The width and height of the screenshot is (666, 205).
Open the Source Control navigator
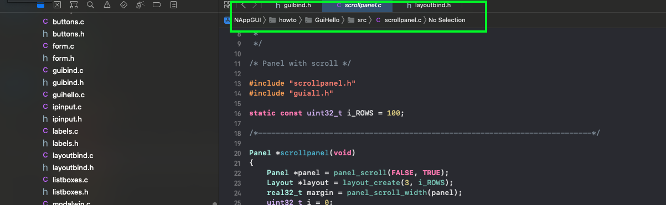(57, 4)
